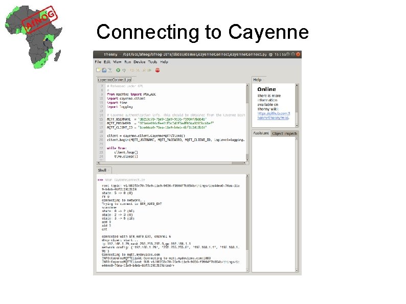
Task: Click the 'client.loop()' code line
Action: coord(126,152)
